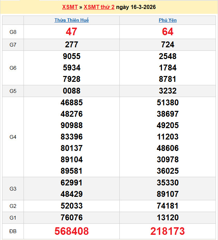Select the ĐB jackpot number 568408
This screenshot has width=218, height=240.
point(71,231)
